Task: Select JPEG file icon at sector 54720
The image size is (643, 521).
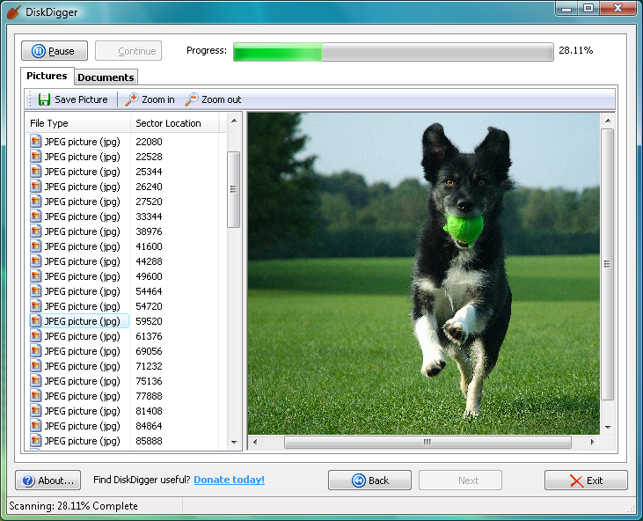Action: pos(36,306)
